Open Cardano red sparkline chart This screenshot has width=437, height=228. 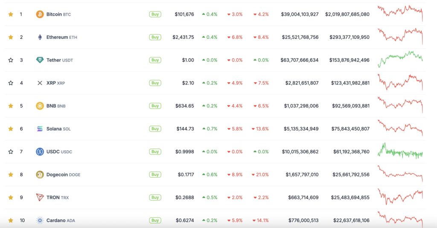pyautogui.click(x=400, y=219)
